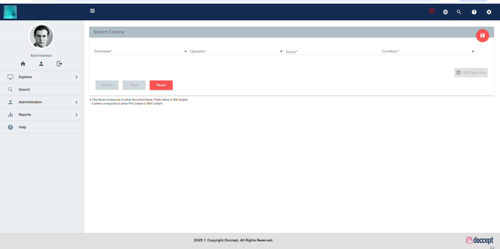Click the Add New Row button

[471, 72]
